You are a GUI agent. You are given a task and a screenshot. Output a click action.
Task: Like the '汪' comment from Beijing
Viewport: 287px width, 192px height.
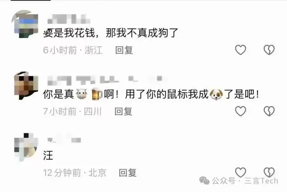pyautogui.click(x=240, y=172)
